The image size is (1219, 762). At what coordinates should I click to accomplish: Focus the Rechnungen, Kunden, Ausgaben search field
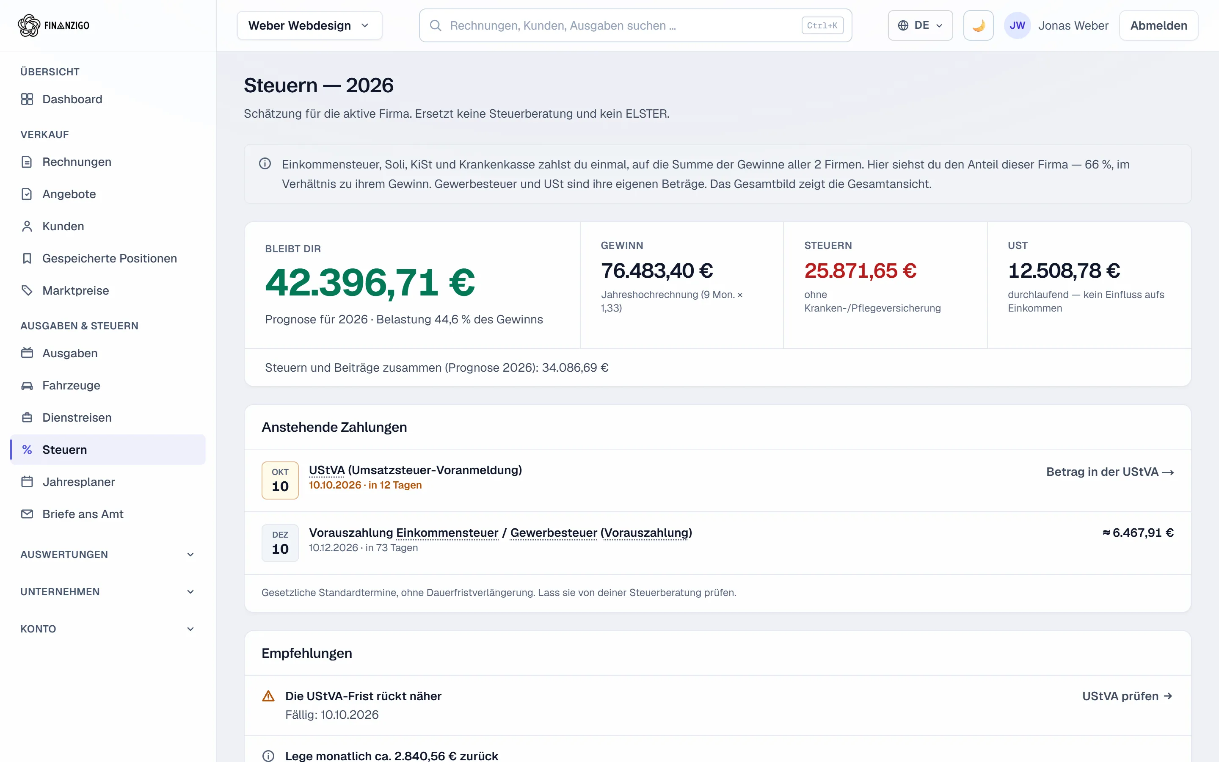point(635,26)
